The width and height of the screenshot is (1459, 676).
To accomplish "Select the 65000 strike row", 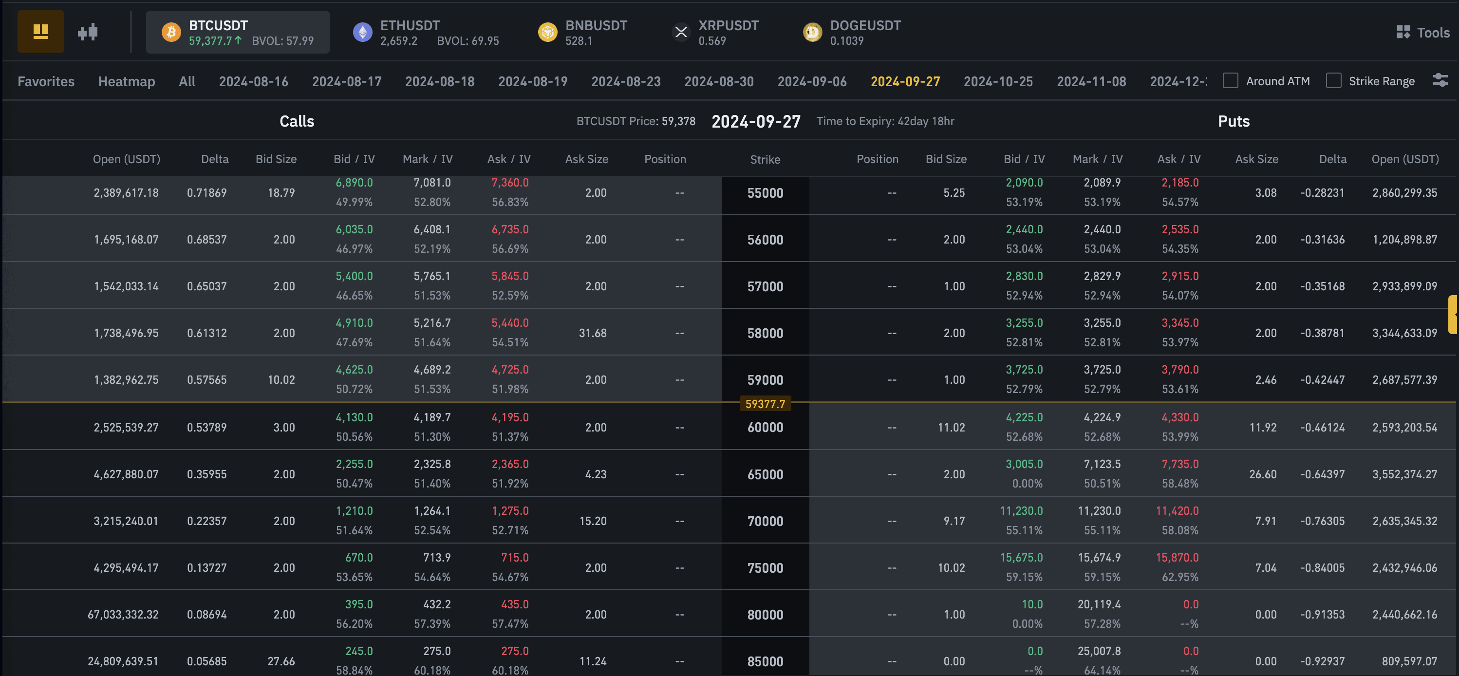I will pyautogui.click(x=765, y=474).
